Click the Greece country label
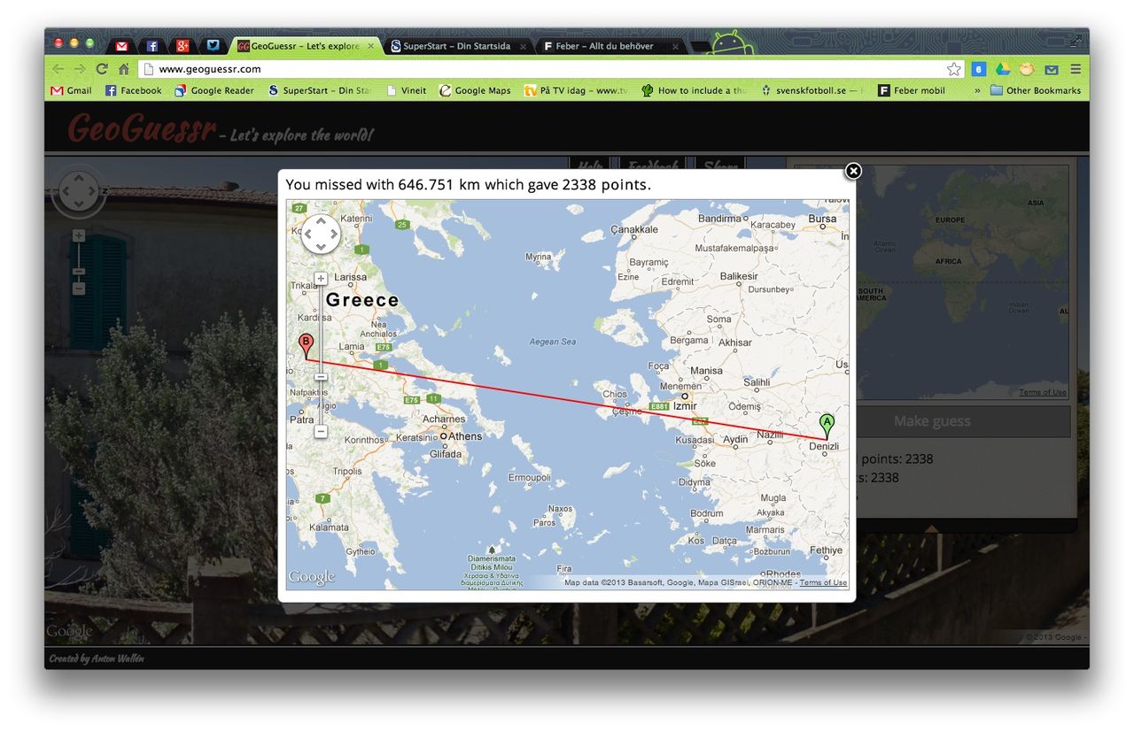1134x731 pixels. [x=362, y=300]
